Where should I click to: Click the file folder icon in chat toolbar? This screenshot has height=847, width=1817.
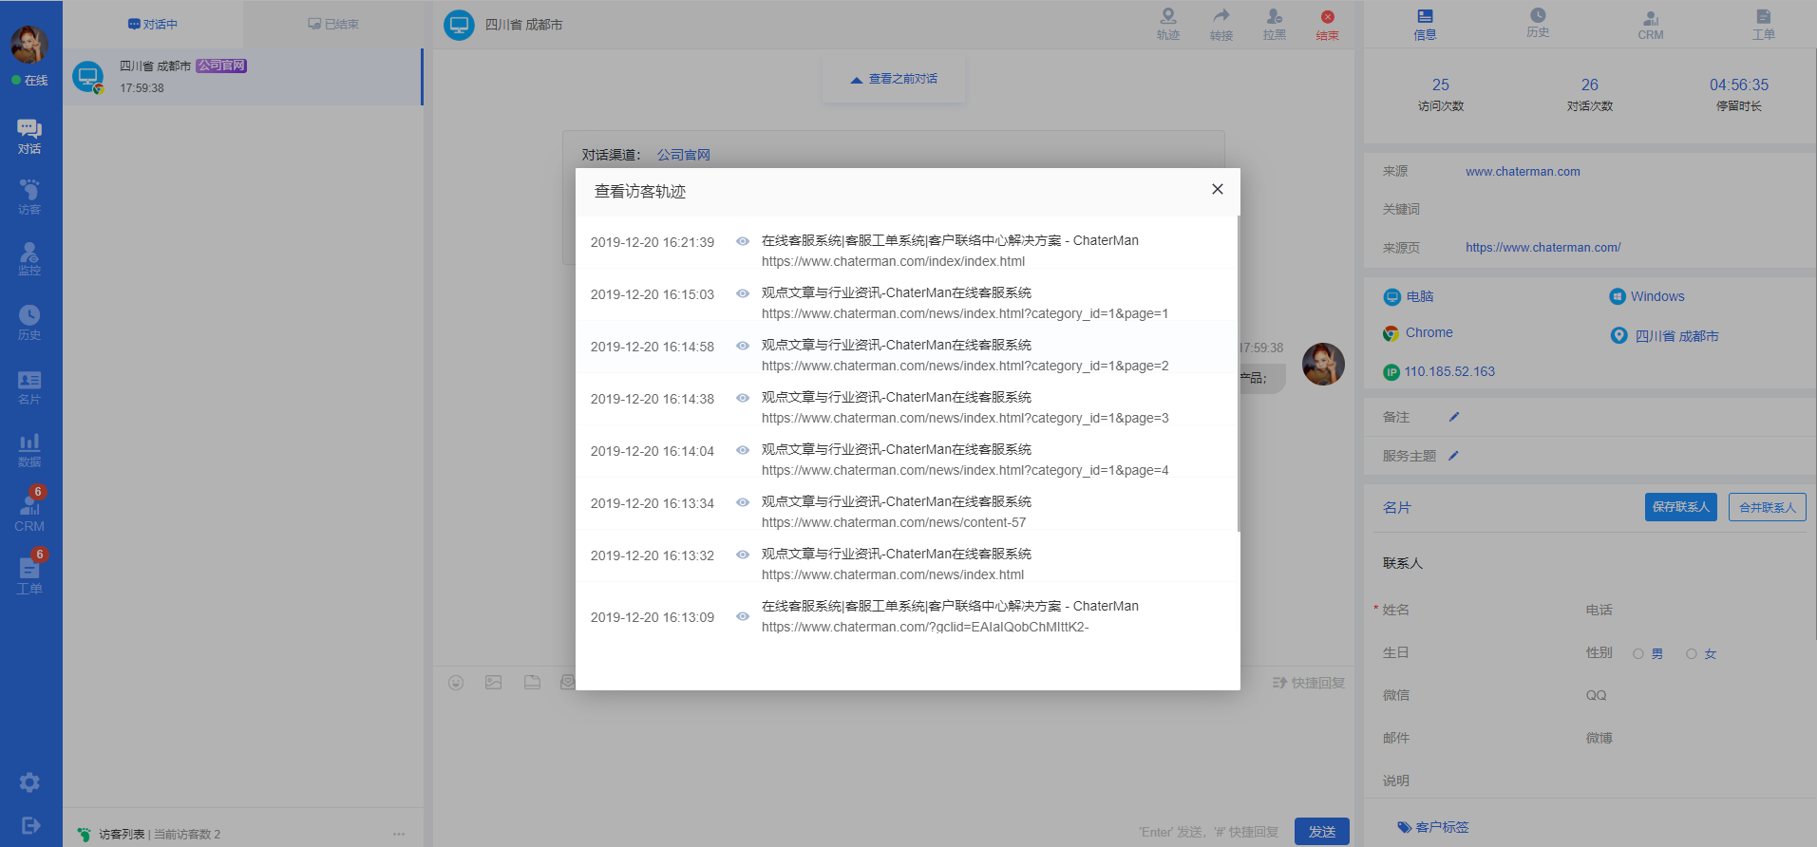pyautogui.click(x=532, y=682)
